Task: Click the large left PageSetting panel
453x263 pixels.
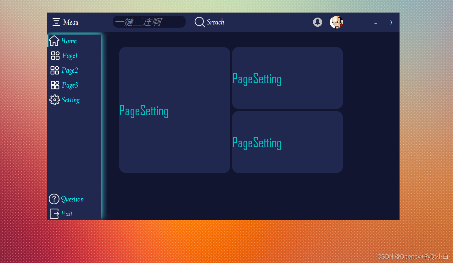Action: point(175,110)
